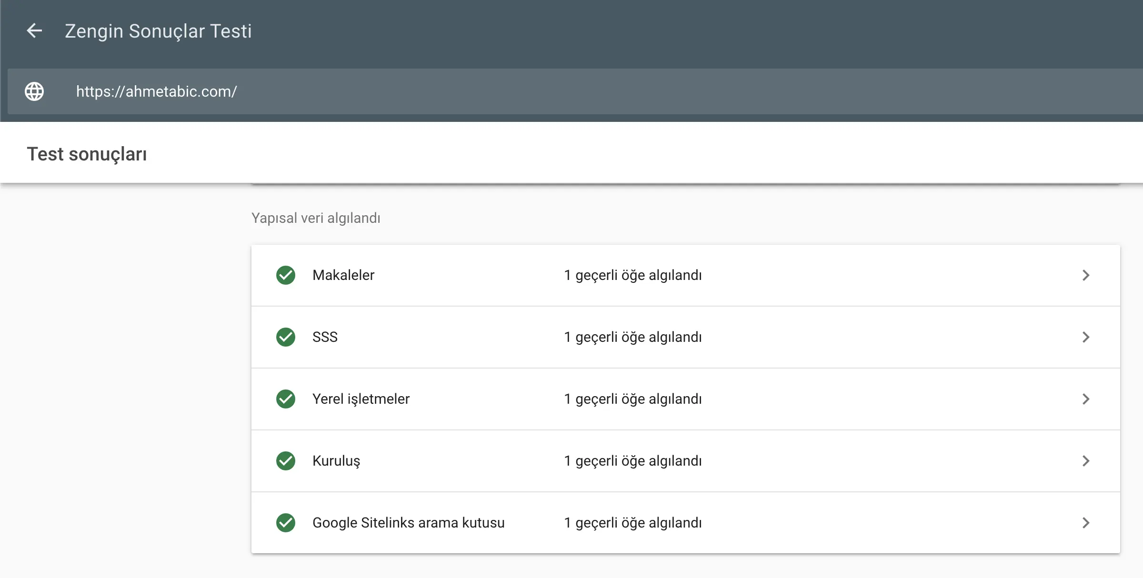Image resolution: width=1143 pixels, height=578 pixels.
Task: Click the green checkmark next to Google Sitelinks
Action: [x=286, y=523]
